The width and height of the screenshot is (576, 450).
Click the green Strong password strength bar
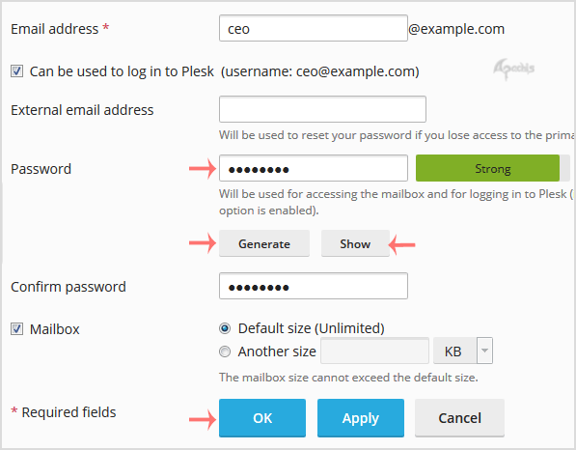tap(487, 168)
